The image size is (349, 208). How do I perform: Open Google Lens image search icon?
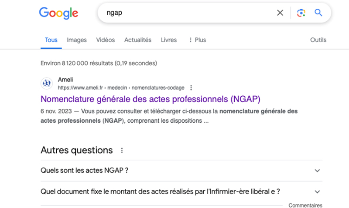click(x=301, y=13)
